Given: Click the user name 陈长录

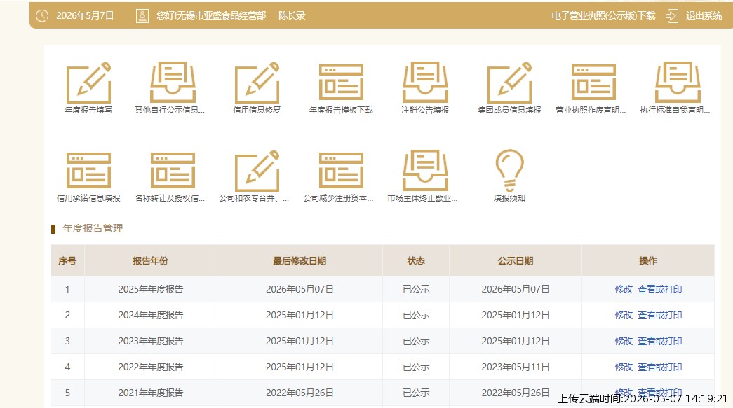Looking at the screenshot, I should [292, 16].
